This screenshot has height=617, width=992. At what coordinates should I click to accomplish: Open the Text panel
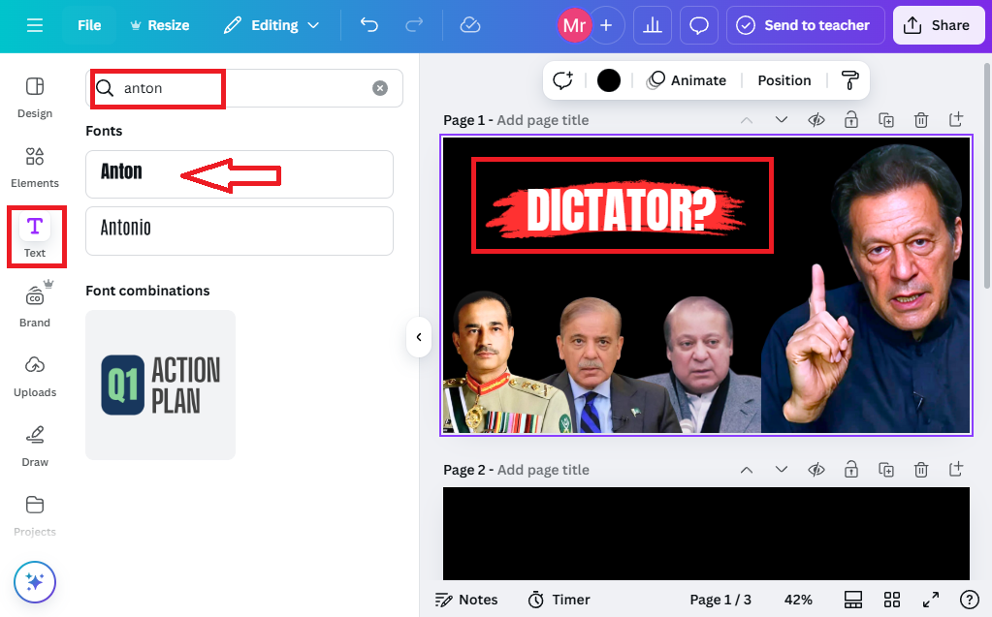35,236
